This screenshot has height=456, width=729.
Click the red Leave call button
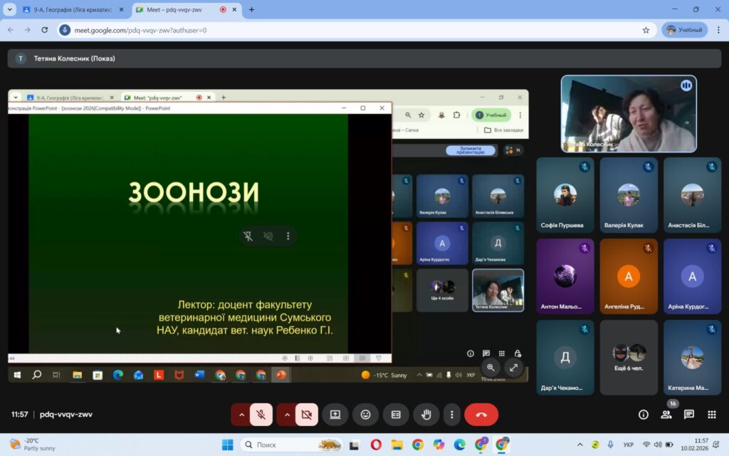click(x=481, y=415)
